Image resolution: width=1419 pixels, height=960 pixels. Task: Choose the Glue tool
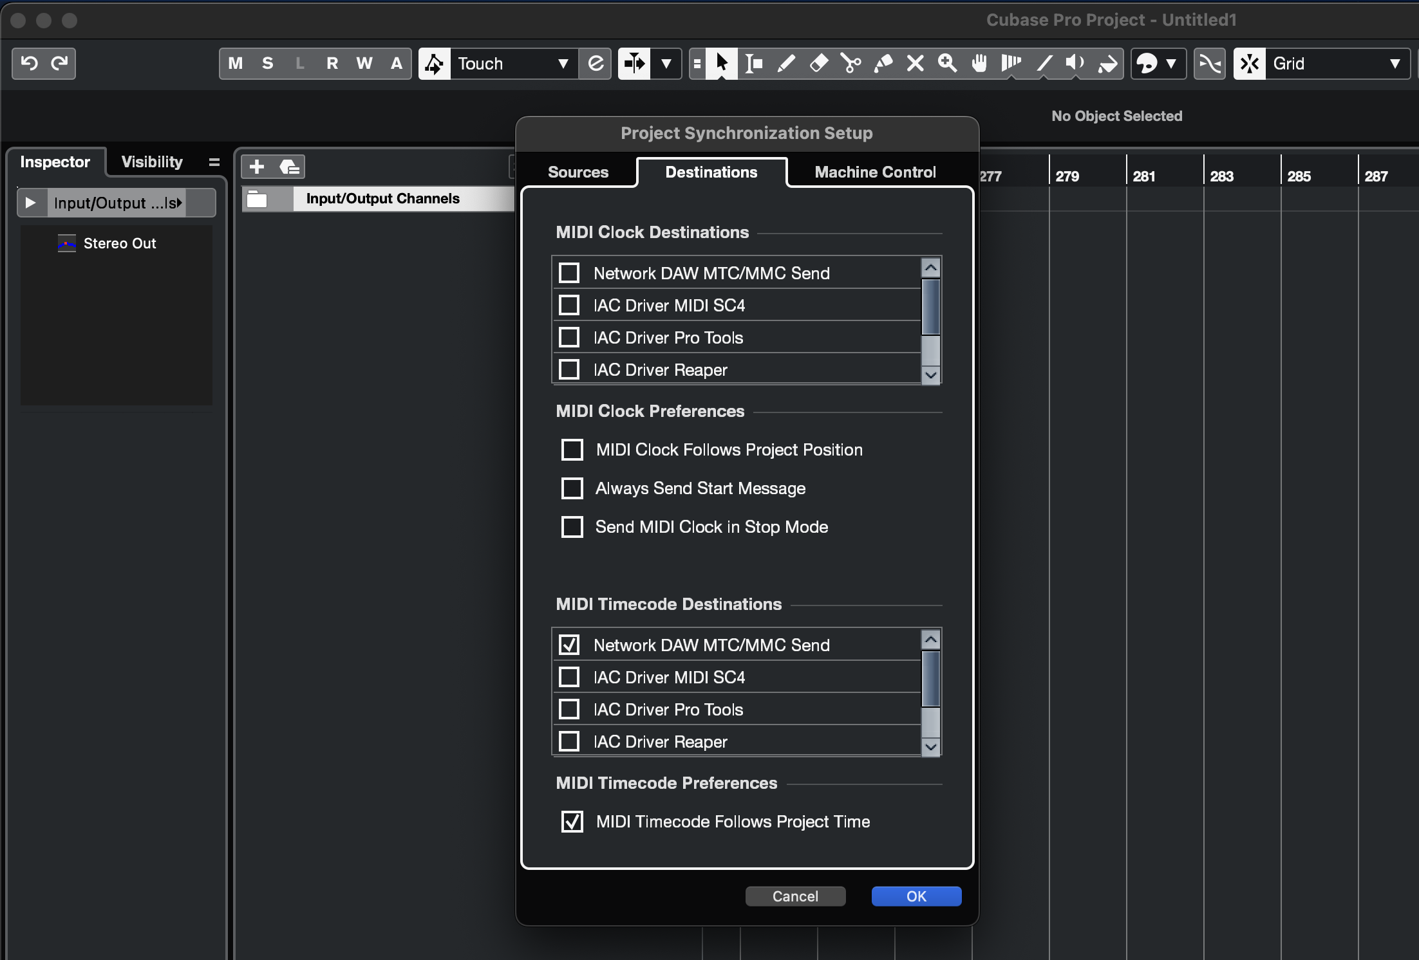[883, 63]
